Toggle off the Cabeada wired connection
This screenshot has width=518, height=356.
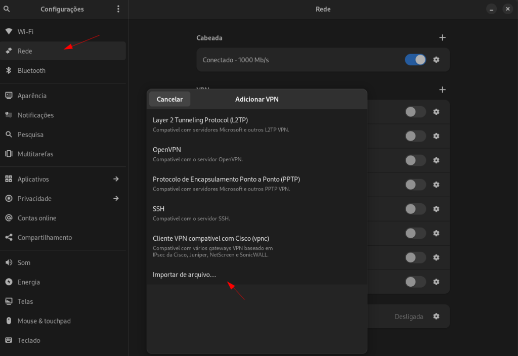415,60
